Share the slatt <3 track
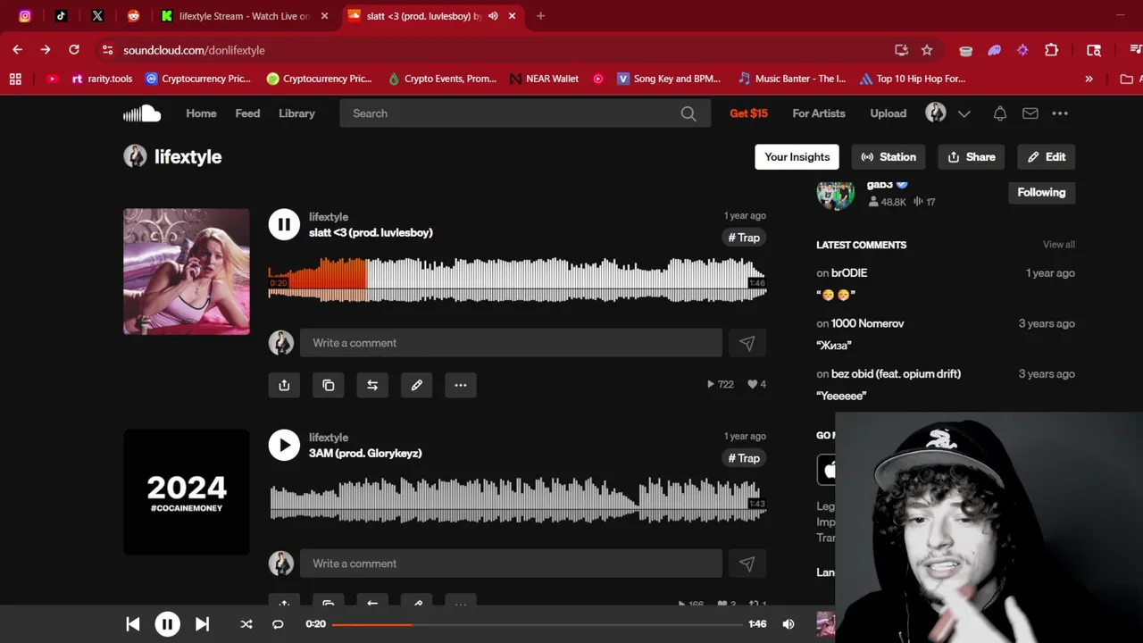Viewport: 1143px width, 643px height. (x=284, y=385)
